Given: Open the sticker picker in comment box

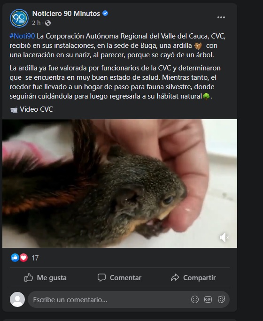Looking at the screenshot, I should [x=221, y=299].
